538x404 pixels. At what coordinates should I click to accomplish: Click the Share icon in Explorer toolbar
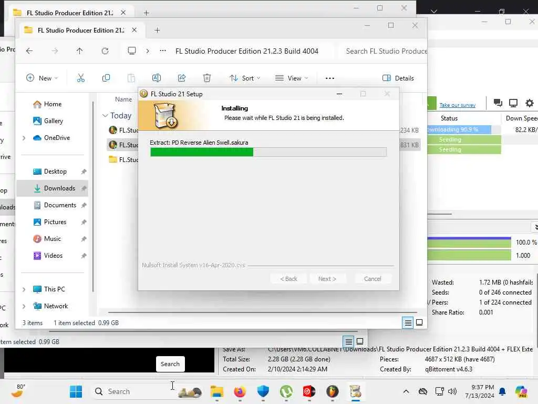pyautogui.click(x=182, y=78)
